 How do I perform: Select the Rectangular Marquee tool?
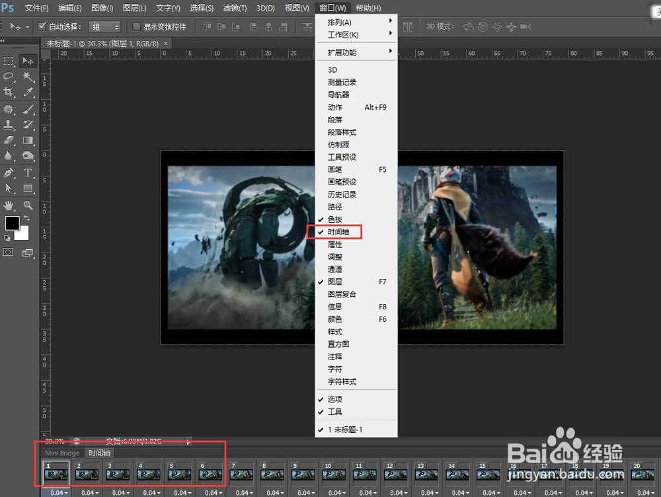9,61
